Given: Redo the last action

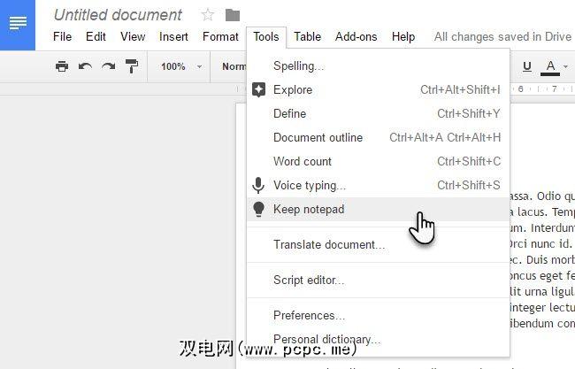Looking at the screenshot, I should pos(108,66).
